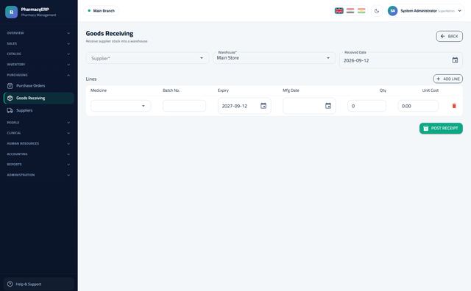Viewport: 471px width, 291px height.
Task: Expand the Reports sidebar section
Action: click(38, 165)
